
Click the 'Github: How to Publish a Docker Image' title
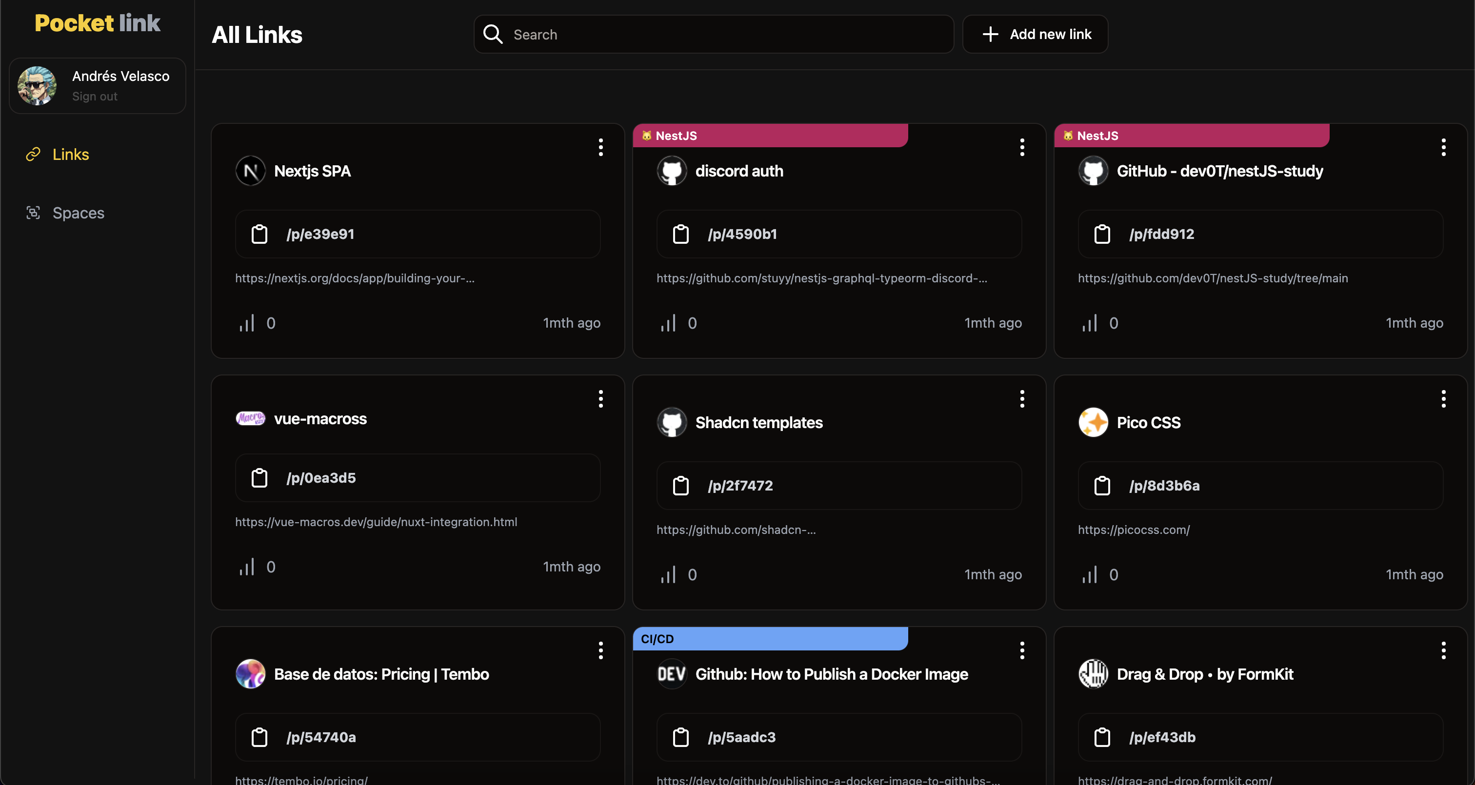pyautogui.click(x=832, y=674)
